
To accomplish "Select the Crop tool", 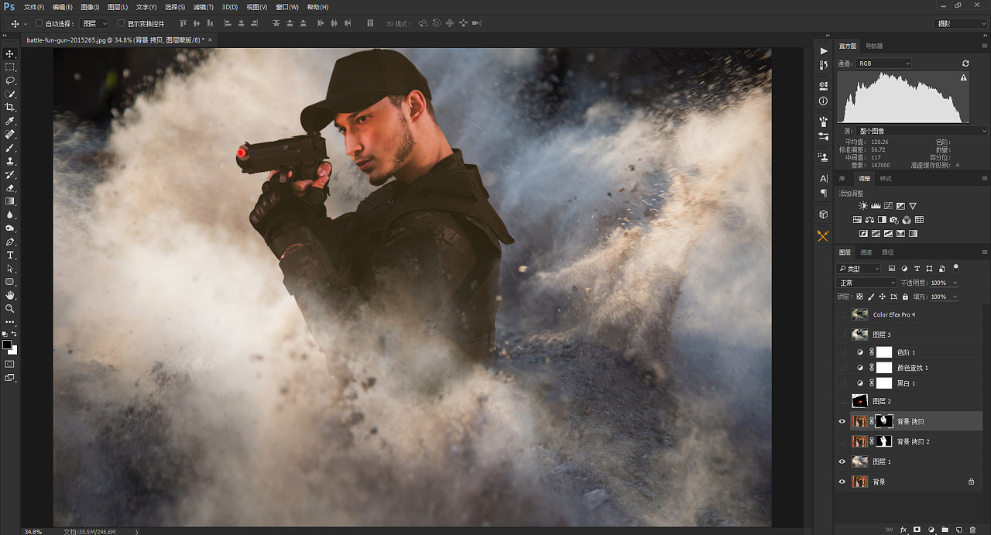I will (10, 108).
